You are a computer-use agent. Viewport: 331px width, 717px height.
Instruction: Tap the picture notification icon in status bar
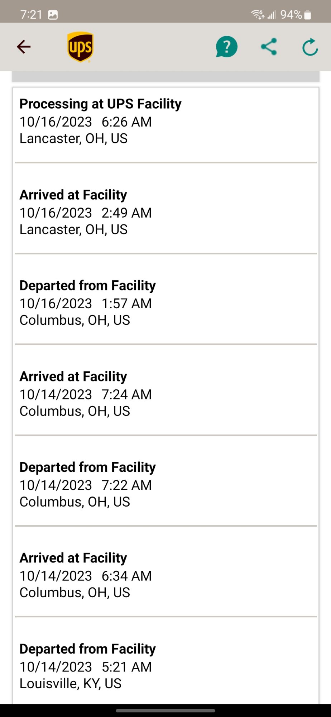click(x=53, y=15)
